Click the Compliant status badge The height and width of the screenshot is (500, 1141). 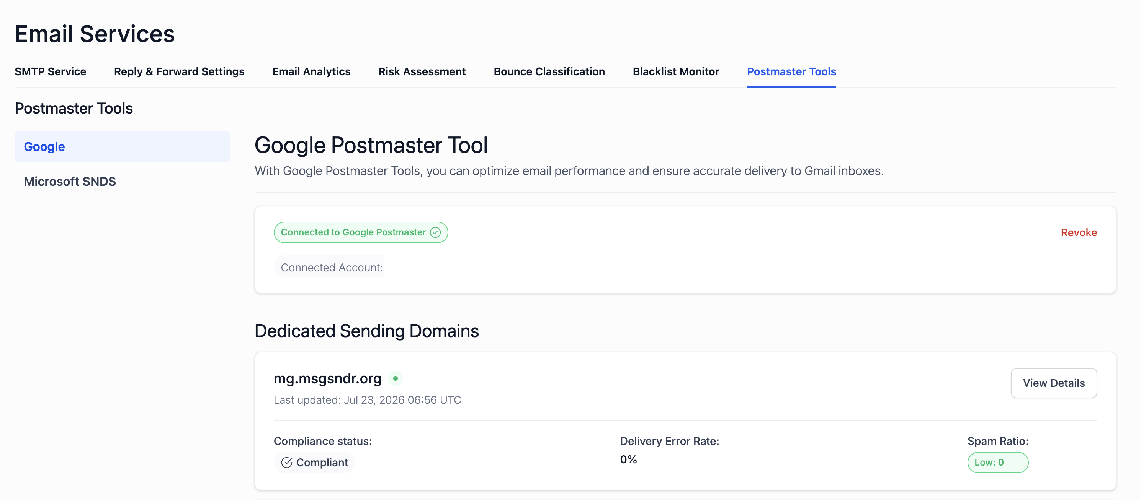pyautogui.click(x=314, y=463)
